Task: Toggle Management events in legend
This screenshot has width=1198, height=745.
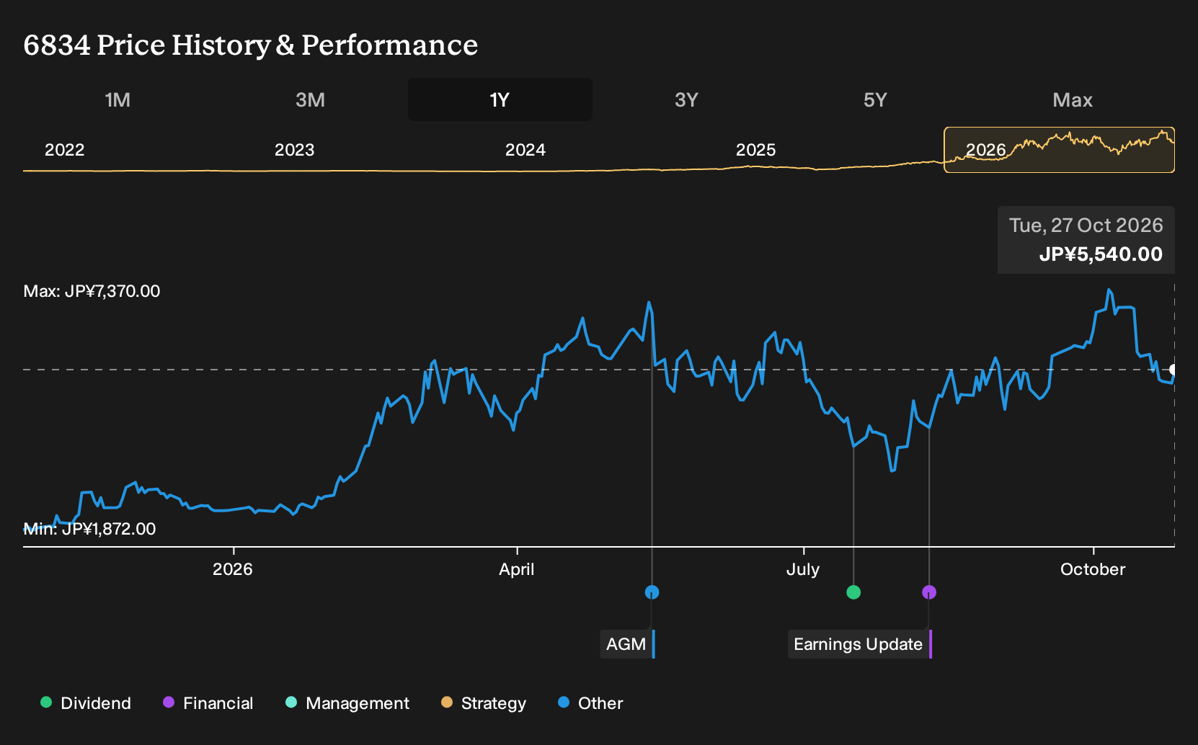Action: 347,702
